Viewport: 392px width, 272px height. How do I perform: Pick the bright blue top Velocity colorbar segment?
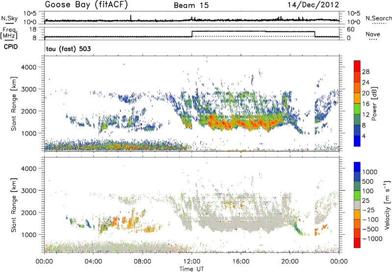pos(357,167)
